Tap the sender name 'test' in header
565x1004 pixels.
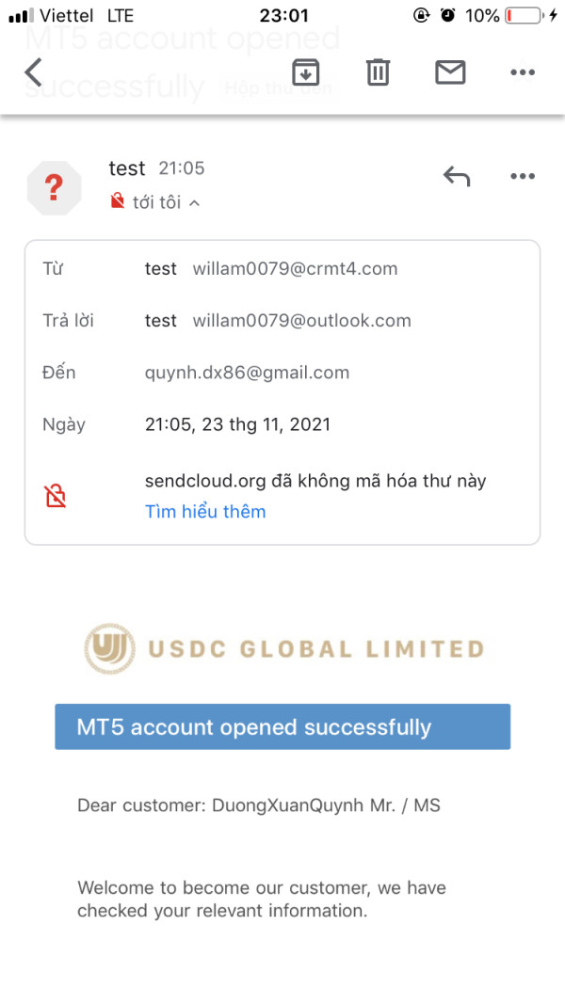(127, 168)
